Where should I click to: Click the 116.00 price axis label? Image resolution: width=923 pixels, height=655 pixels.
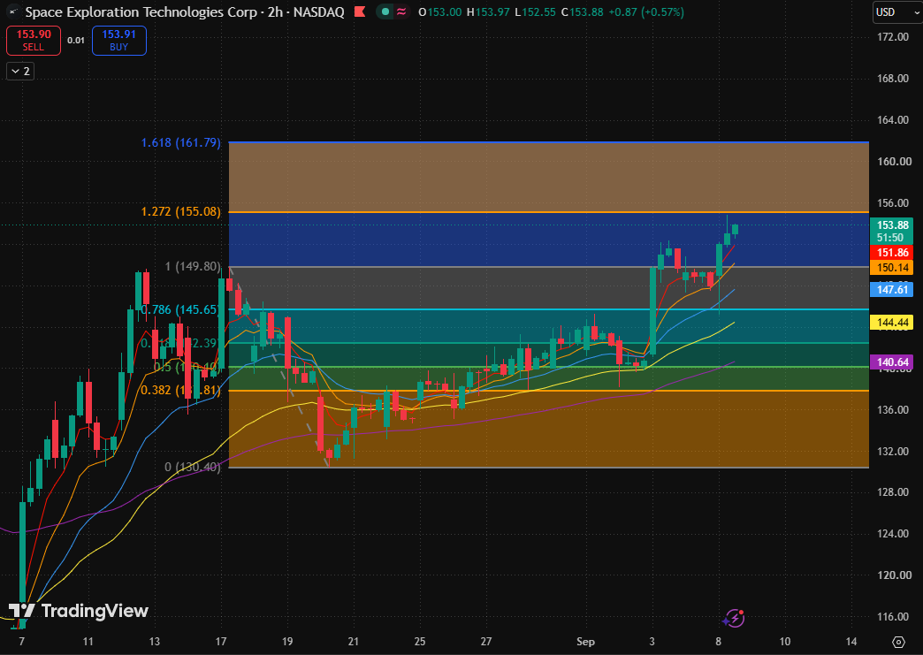click(x=893, y=617)
